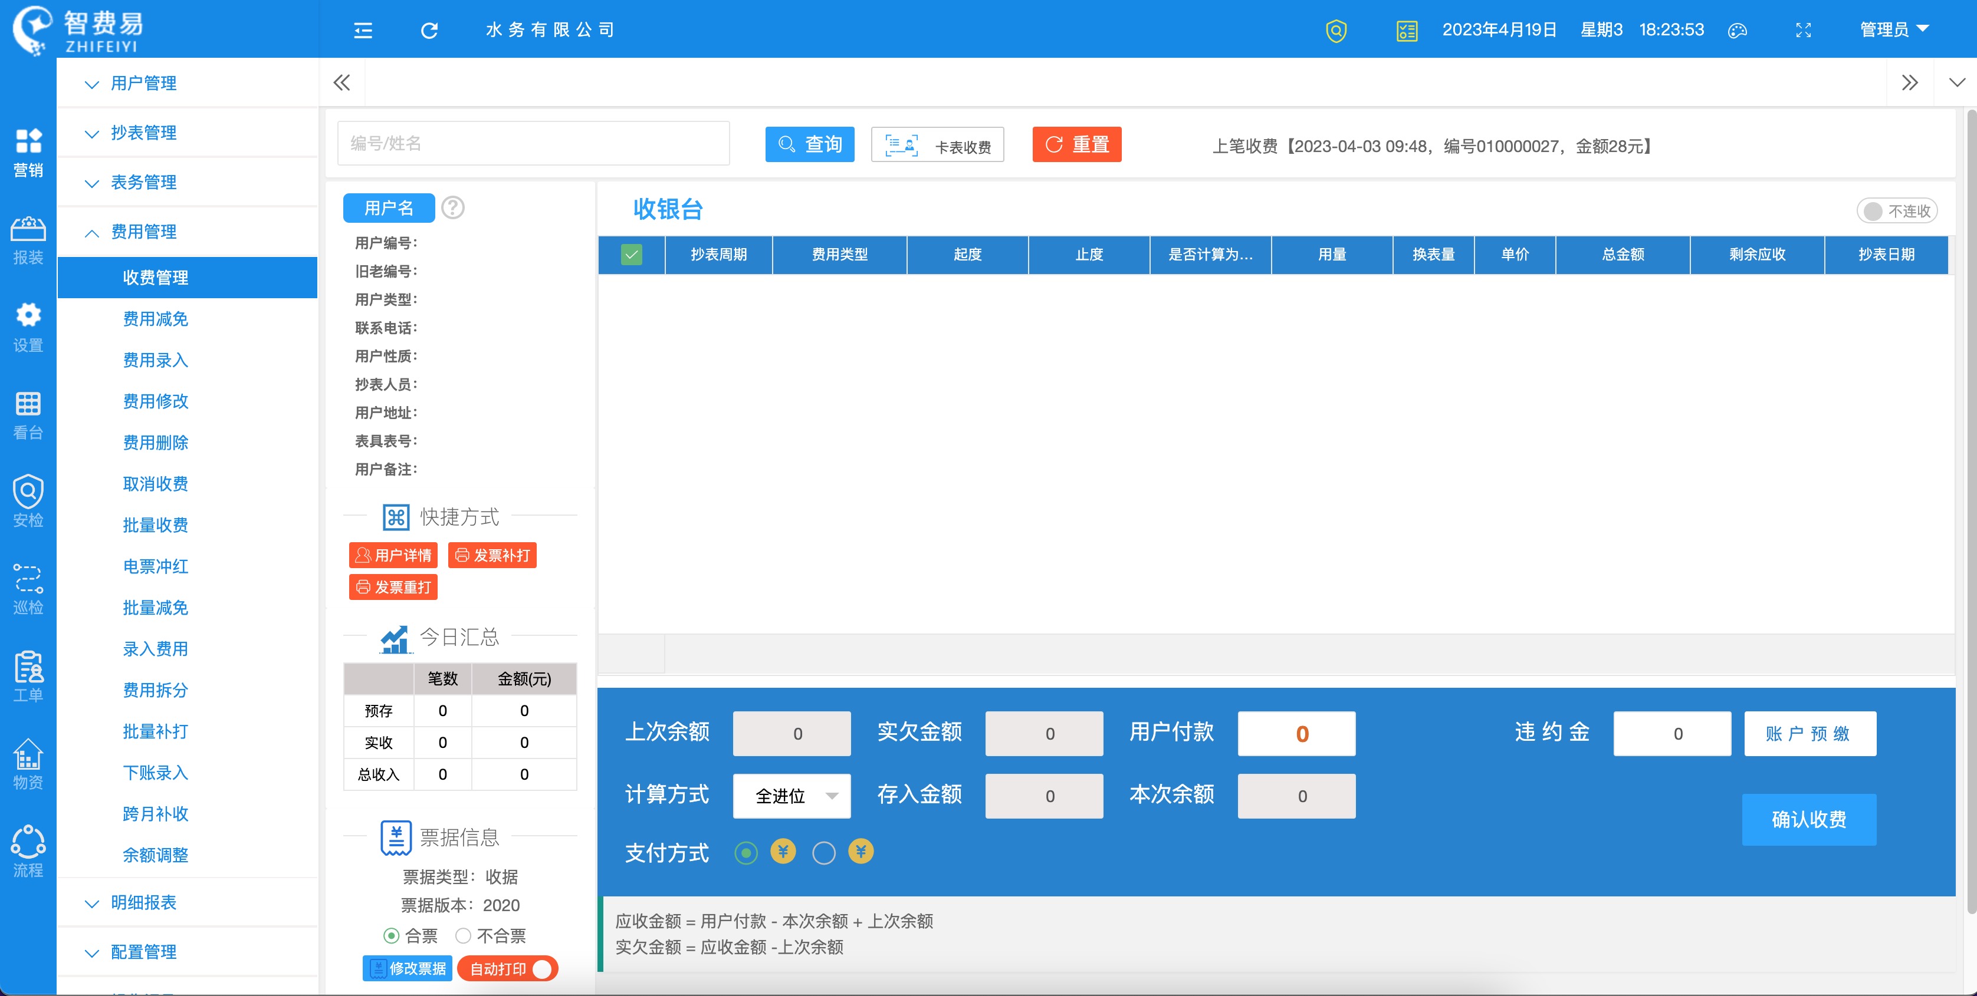
Task: Click the 查询 search button
Action: [810, 144]
